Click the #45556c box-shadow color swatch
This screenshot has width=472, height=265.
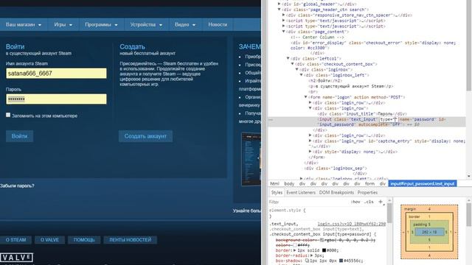341,261
